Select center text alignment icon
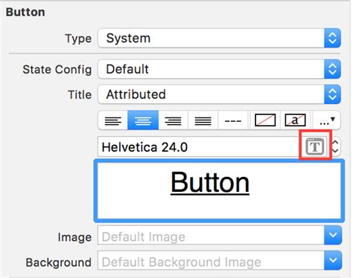 pyautogui.click(x=143, y=120)
